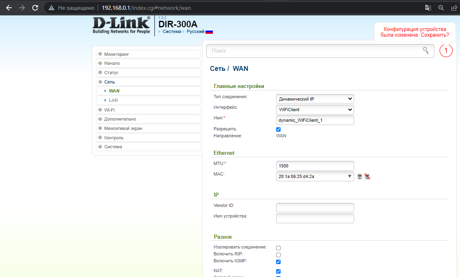Click the Мониторинг bullet arrow icon
460x277 pixels.
coord(100,54)
